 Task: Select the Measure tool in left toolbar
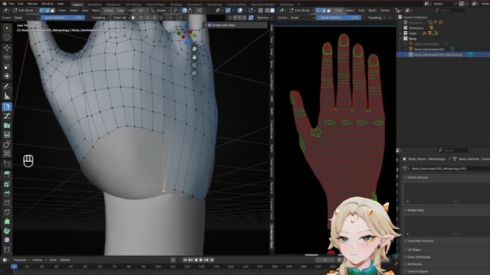(7, 96)
